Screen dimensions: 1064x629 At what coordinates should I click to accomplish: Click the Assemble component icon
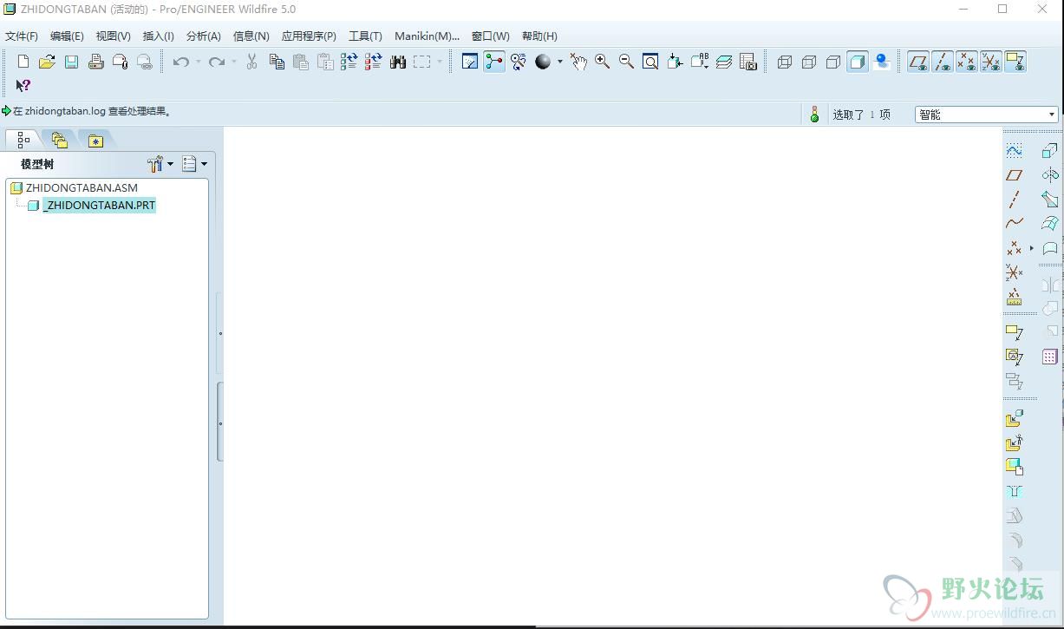1014,420
